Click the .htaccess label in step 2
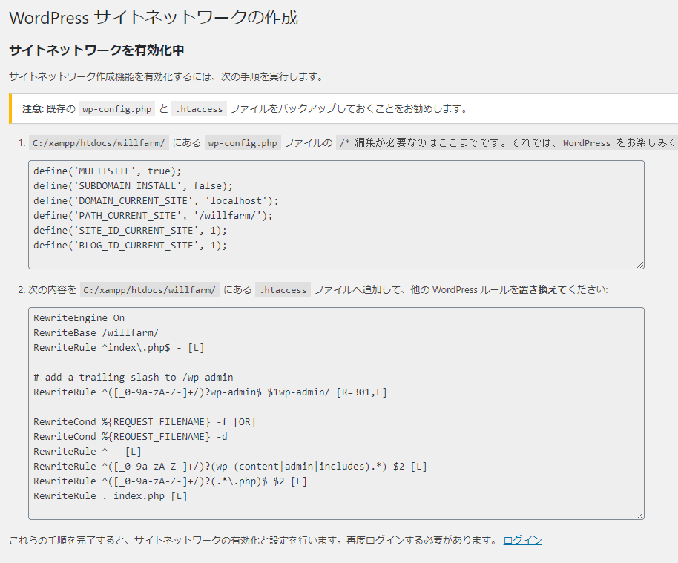The width and height of the screenshot is (678, 563). pos(283,290)
